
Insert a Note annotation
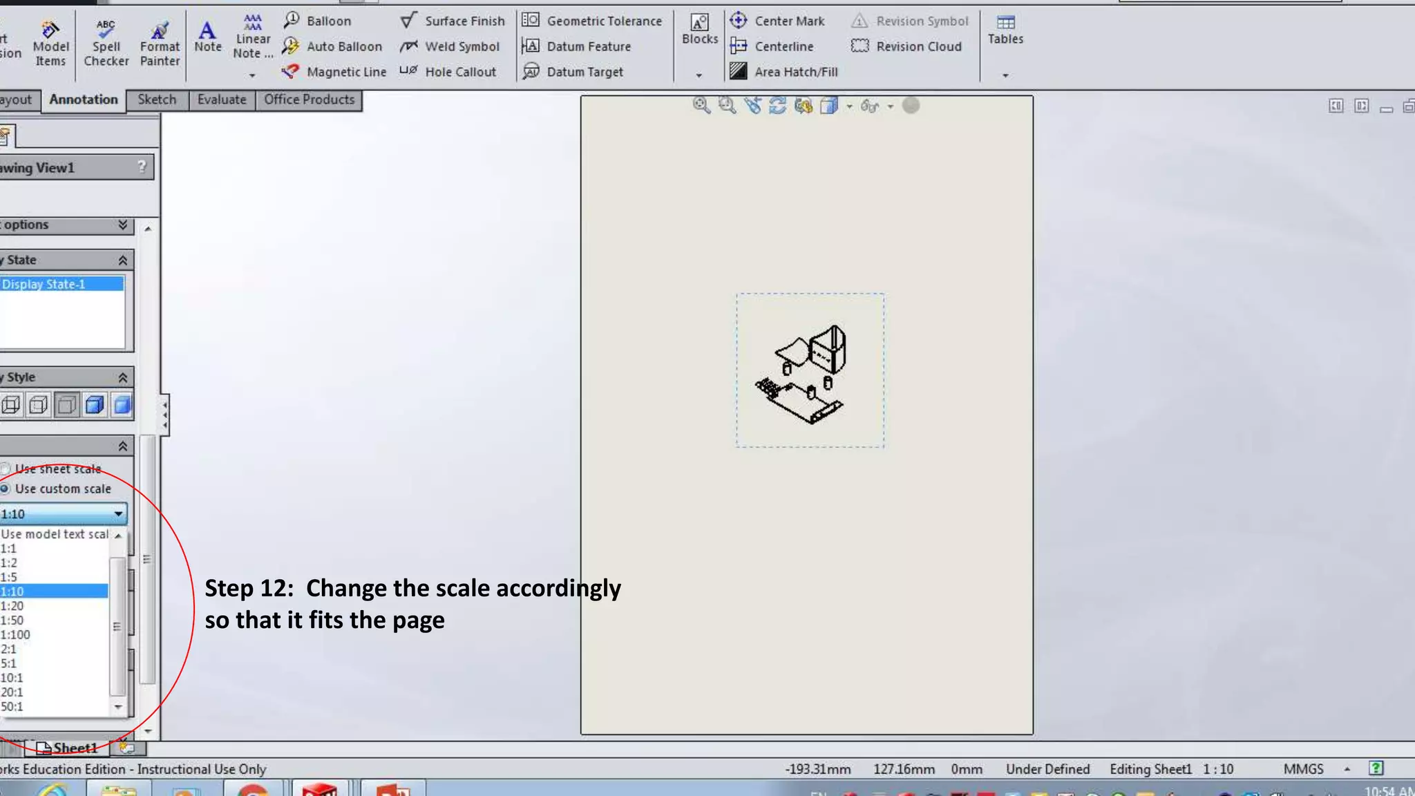click(x=207, y=37)
